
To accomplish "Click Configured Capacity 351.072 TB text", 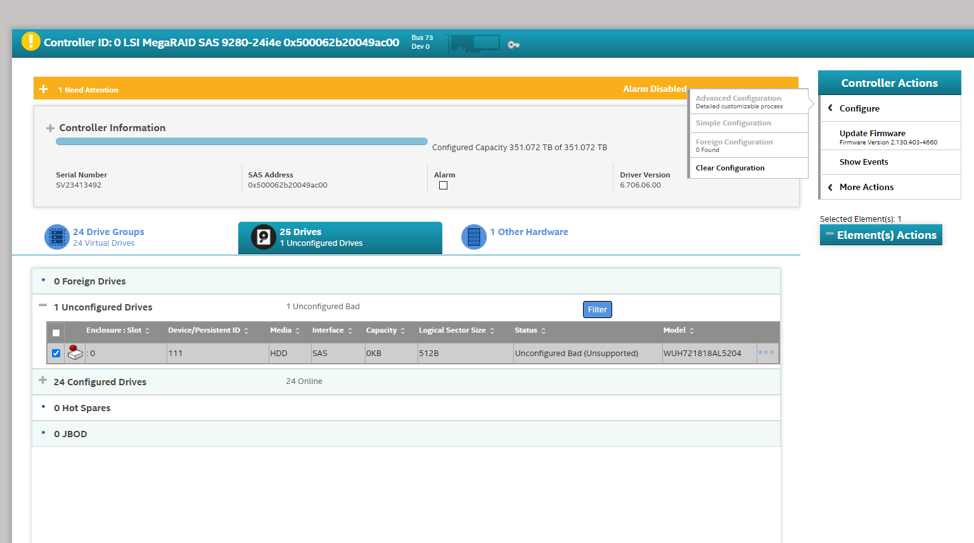I will (520, 148).
